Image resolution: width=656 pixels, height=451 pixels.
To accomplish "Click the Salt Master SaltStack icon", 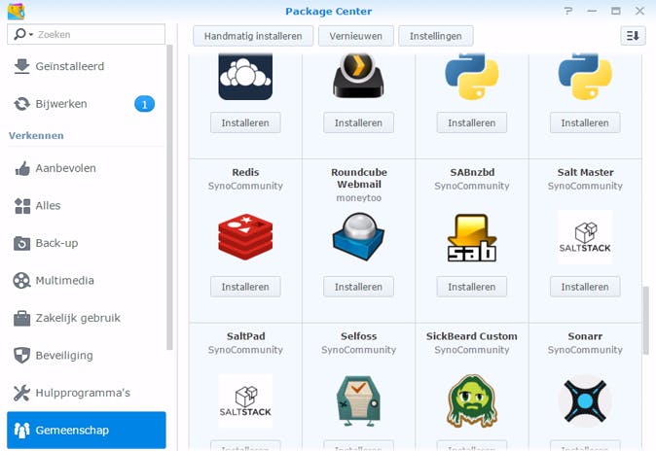I will point(585,237).
